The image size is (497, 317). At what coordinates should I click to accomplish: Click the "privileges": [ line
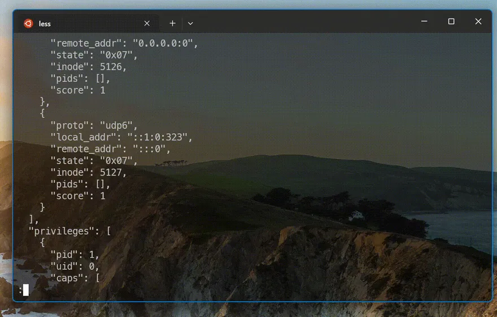(69, 231)
